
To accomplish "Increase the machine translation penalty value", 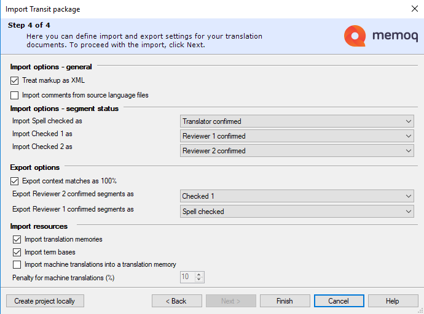I will [199, 275].
